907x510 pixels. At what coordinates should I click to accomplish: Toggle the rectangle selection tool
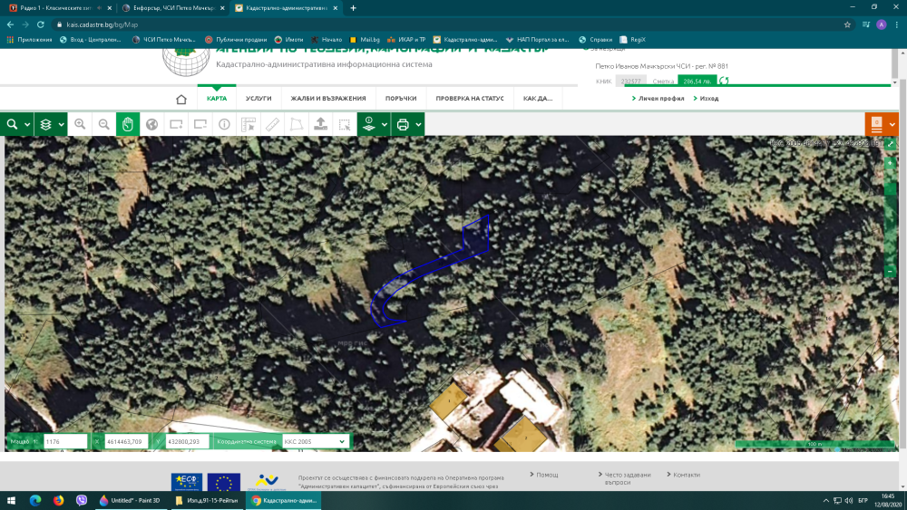pyautogui.click(x=345, y=124)
